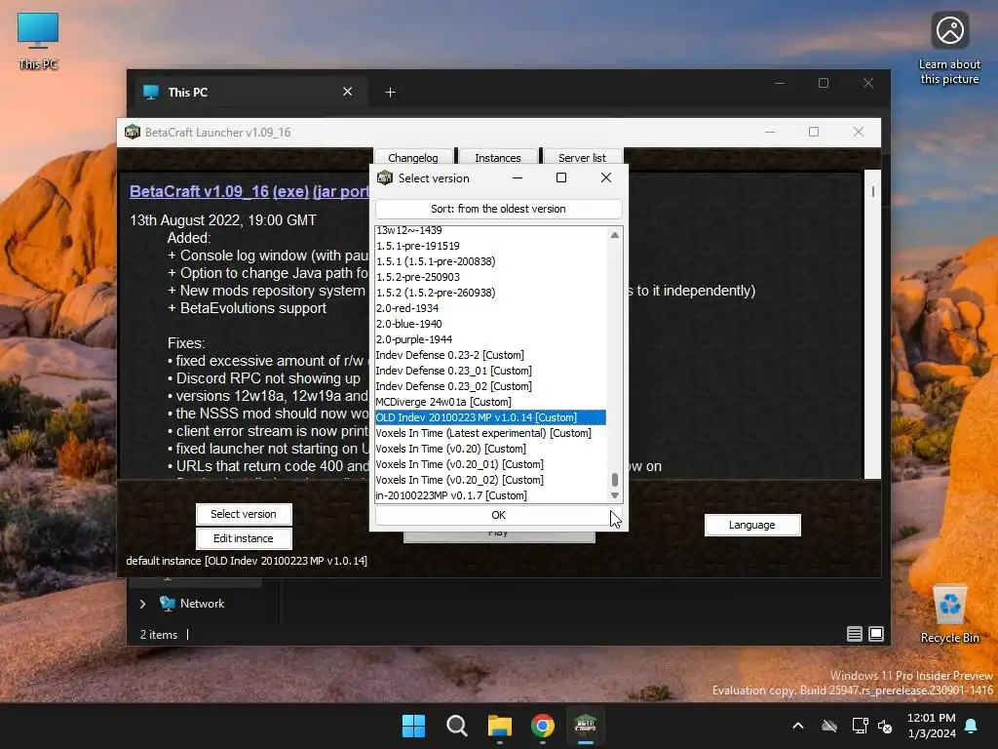Screen dimensions: 998x749
Task: Show hidden system tray icons
Action: (797, 726)
